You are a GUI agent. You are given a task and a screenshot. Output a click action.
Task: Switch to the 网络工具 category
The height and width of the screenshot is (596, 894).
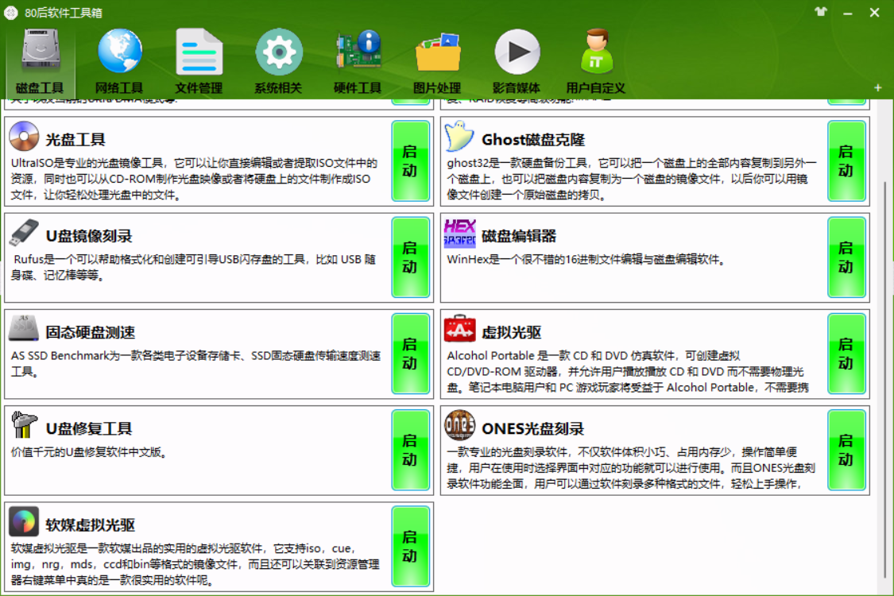(119, 60)
